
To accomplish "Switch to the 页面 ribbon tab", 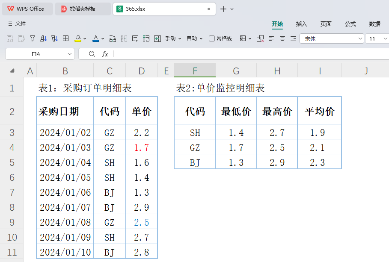I will (326, 24).
